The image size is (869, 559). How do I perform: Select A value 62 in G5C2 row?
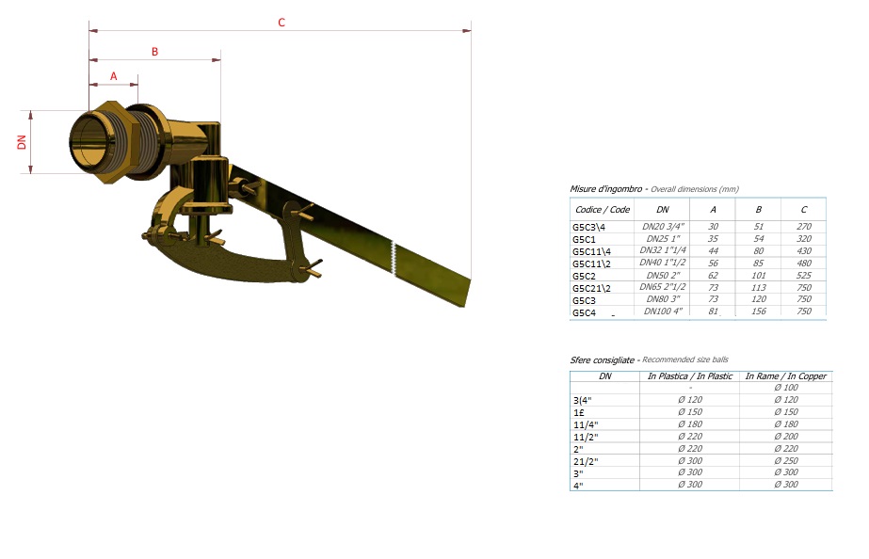click(x=713, y=276)
